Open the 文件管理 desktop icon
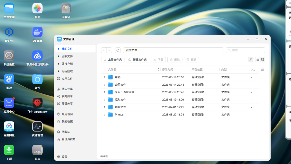Screen dimensions: 291x164 (x=9, y=8)
